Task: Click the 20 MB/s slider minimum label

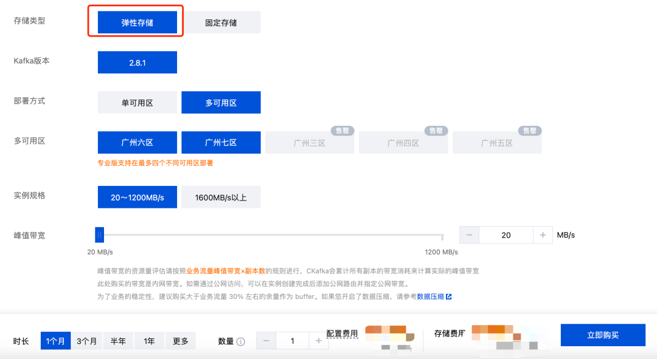Action: [x=100, y=252]
